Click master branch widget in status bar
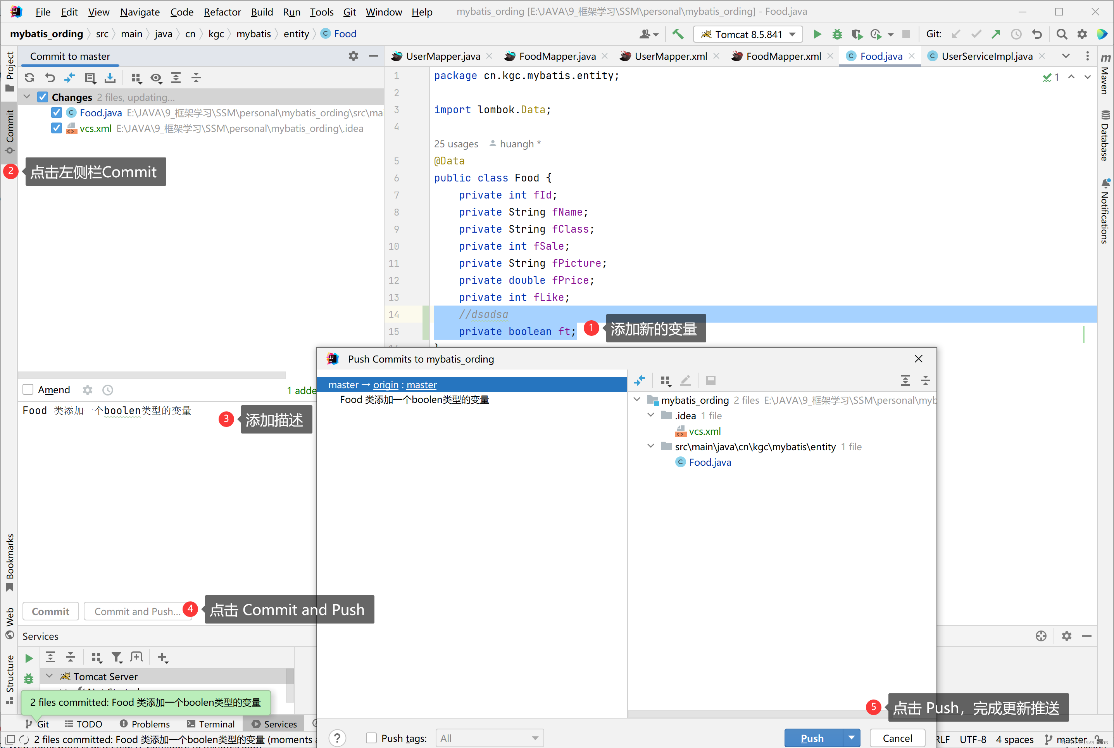The width and height of the screenshot is (1114, 748). pyautogui.click(x=1066, y=739)
